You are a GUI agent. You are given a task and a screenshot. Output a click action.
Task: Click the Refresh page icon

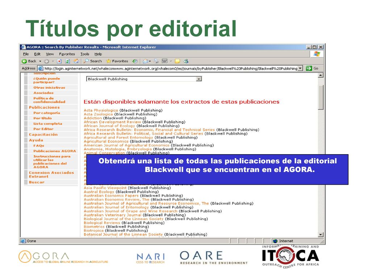pyautogui.click(x=68, y=61)
